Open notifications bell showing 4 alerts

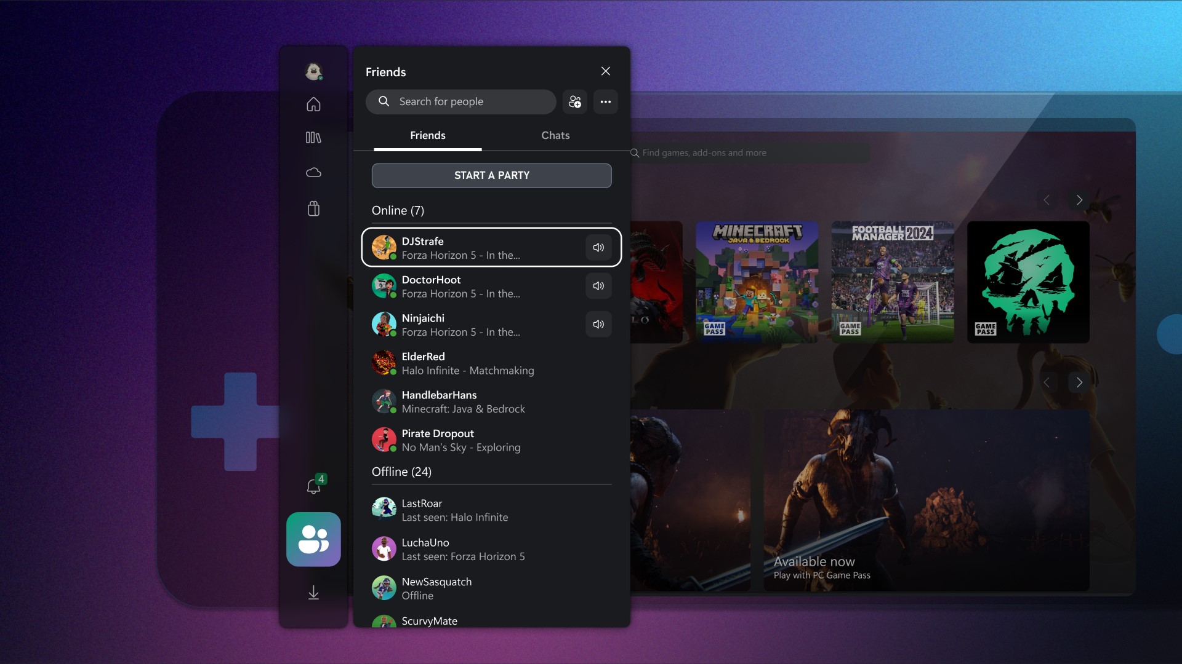tap(313, 486)
